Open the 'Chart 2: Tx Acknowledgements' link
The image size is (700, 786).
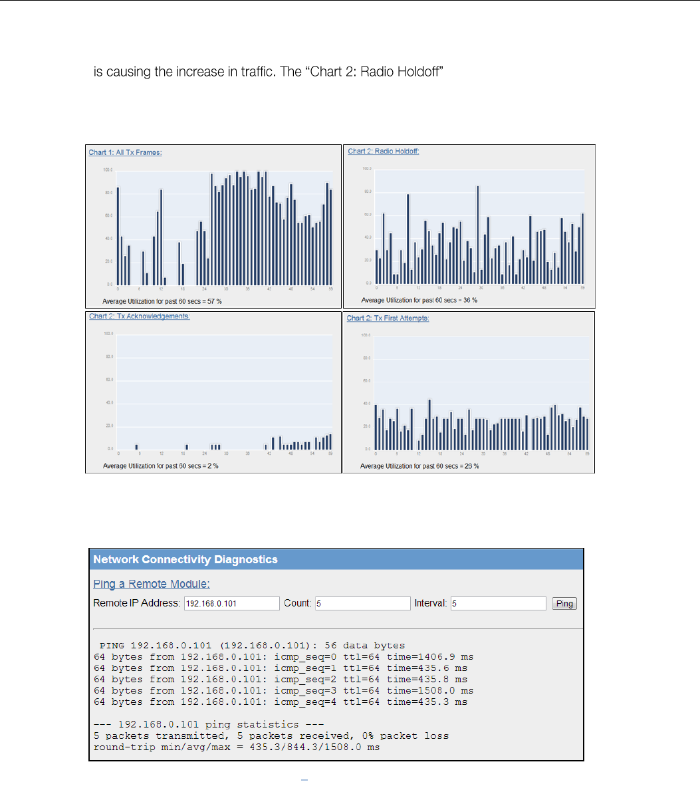click(x=140, y=317)
